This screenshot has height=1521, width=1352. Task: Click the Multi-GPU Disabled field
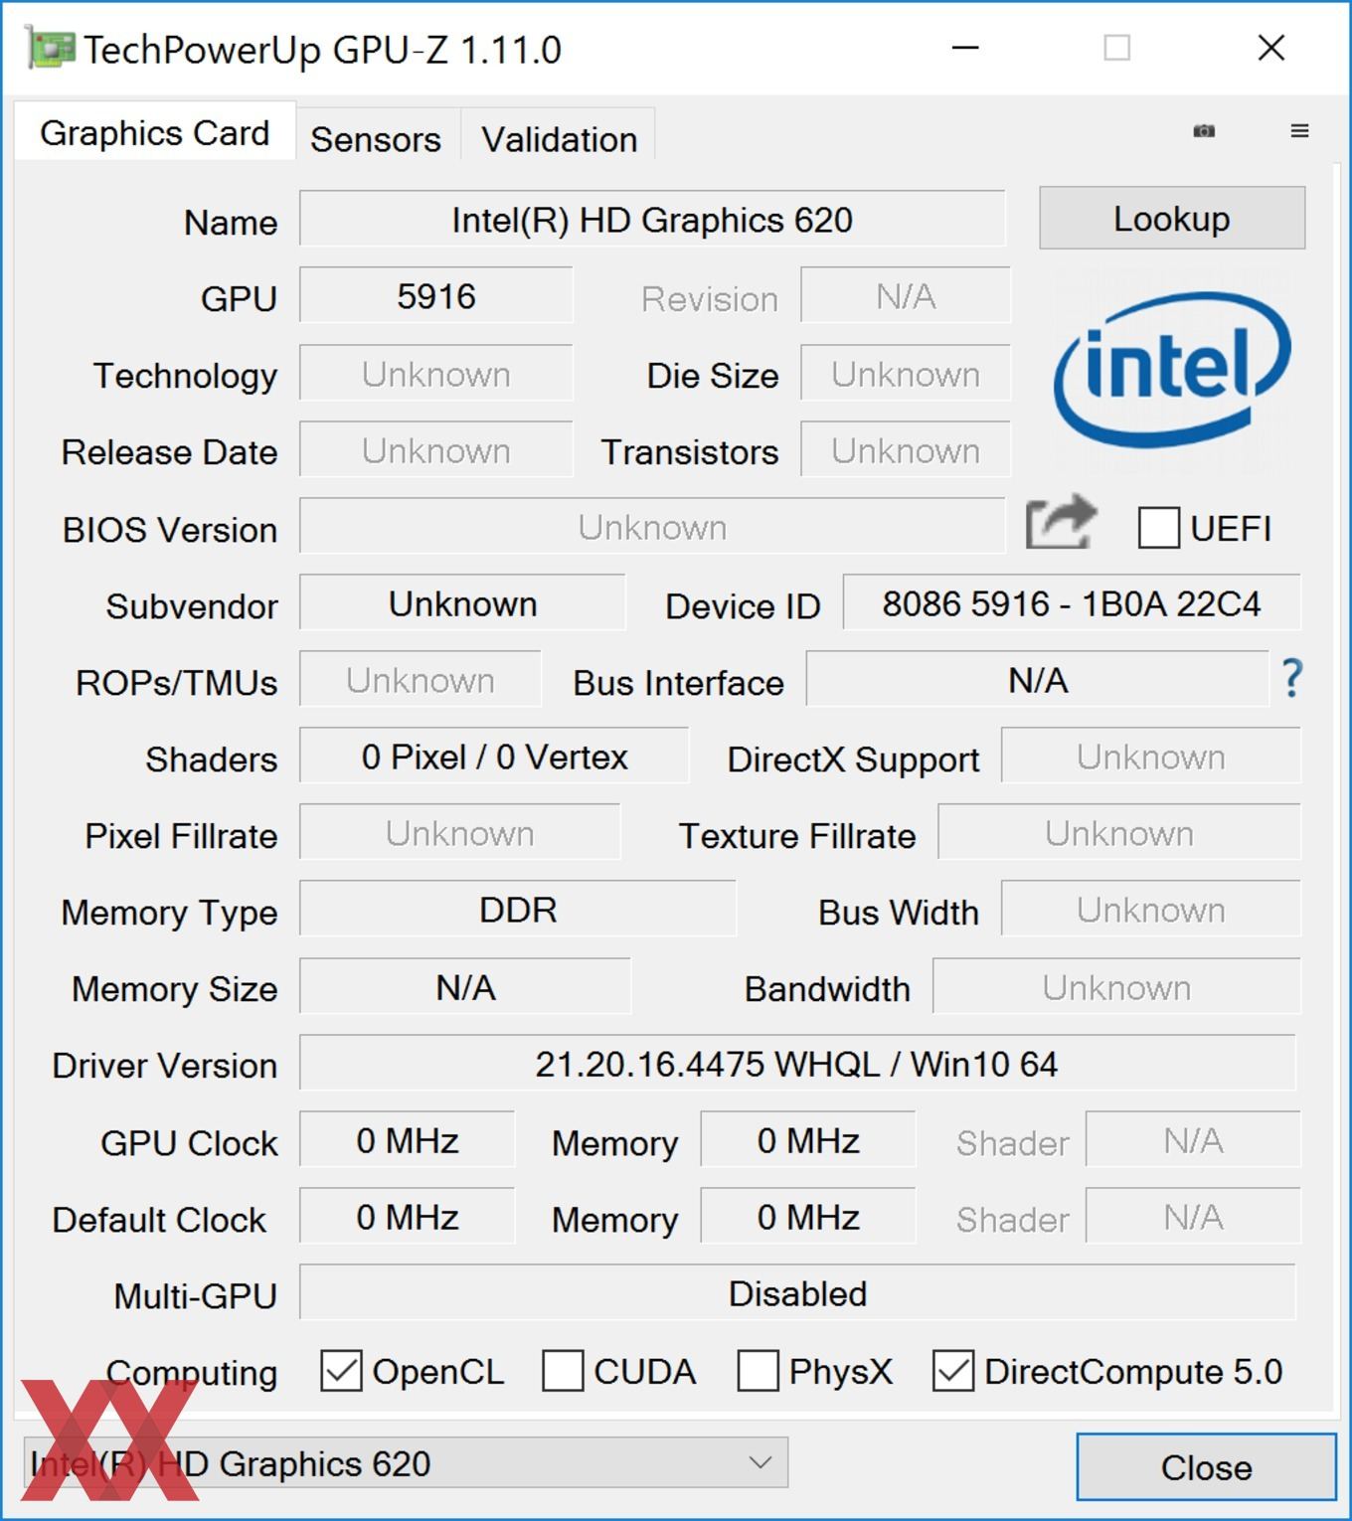pos(797,1293)
